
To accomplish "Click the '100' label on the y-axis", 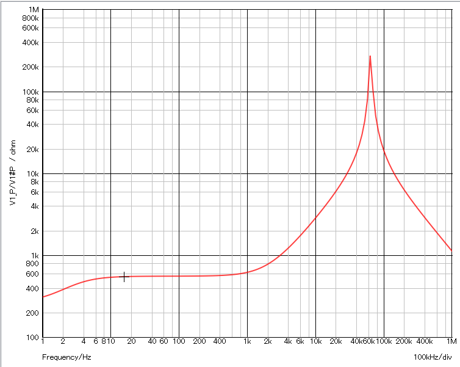I will (x=32, y=337).
